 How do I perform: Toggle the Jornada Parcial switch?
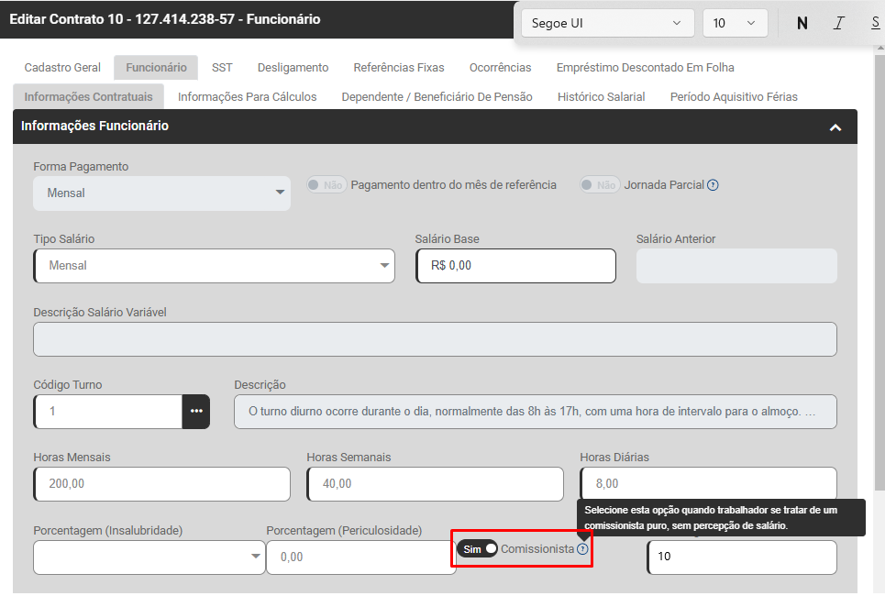pos(599,185)
